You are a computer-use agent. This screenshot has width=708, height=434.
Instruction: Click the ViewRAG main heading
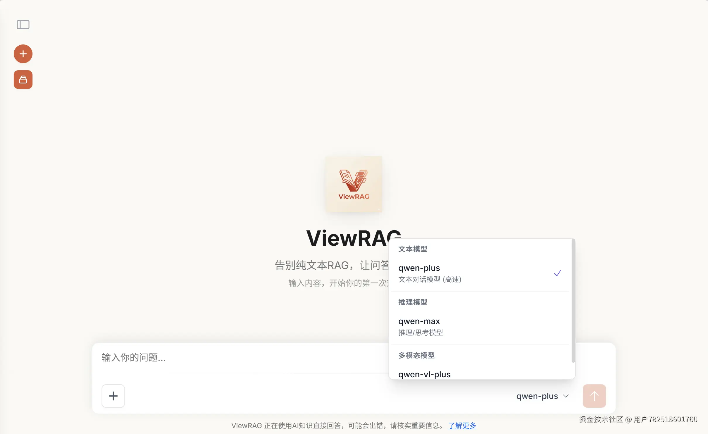(354, 238)
